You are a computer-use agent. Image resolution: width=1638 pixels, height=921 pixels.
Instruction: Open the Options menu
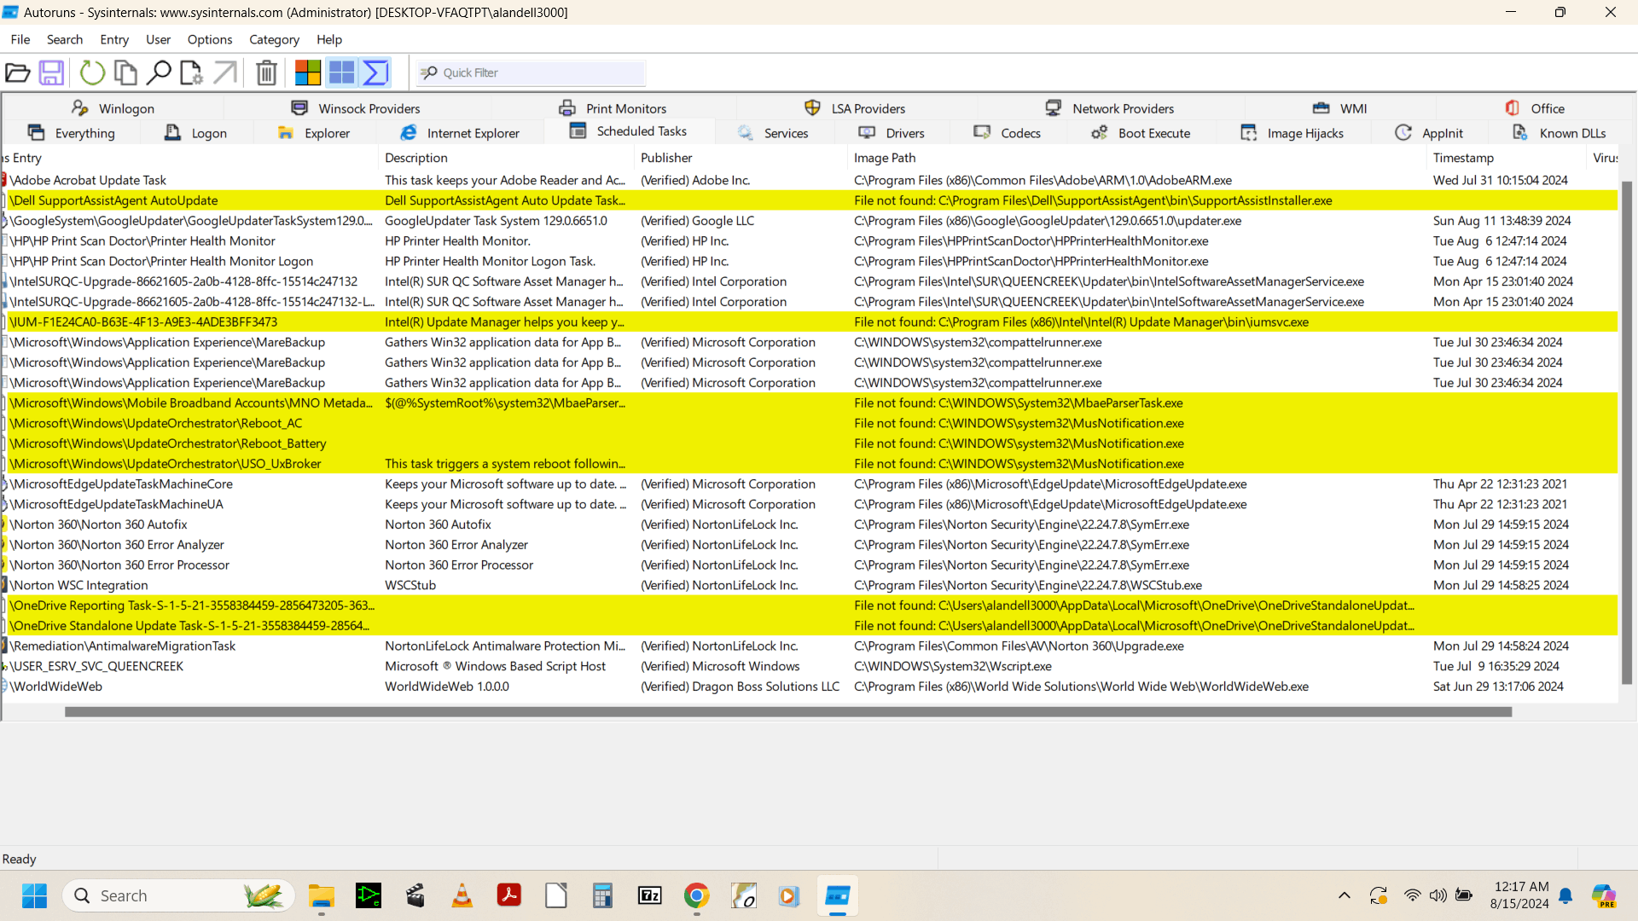tap(209, 39)
